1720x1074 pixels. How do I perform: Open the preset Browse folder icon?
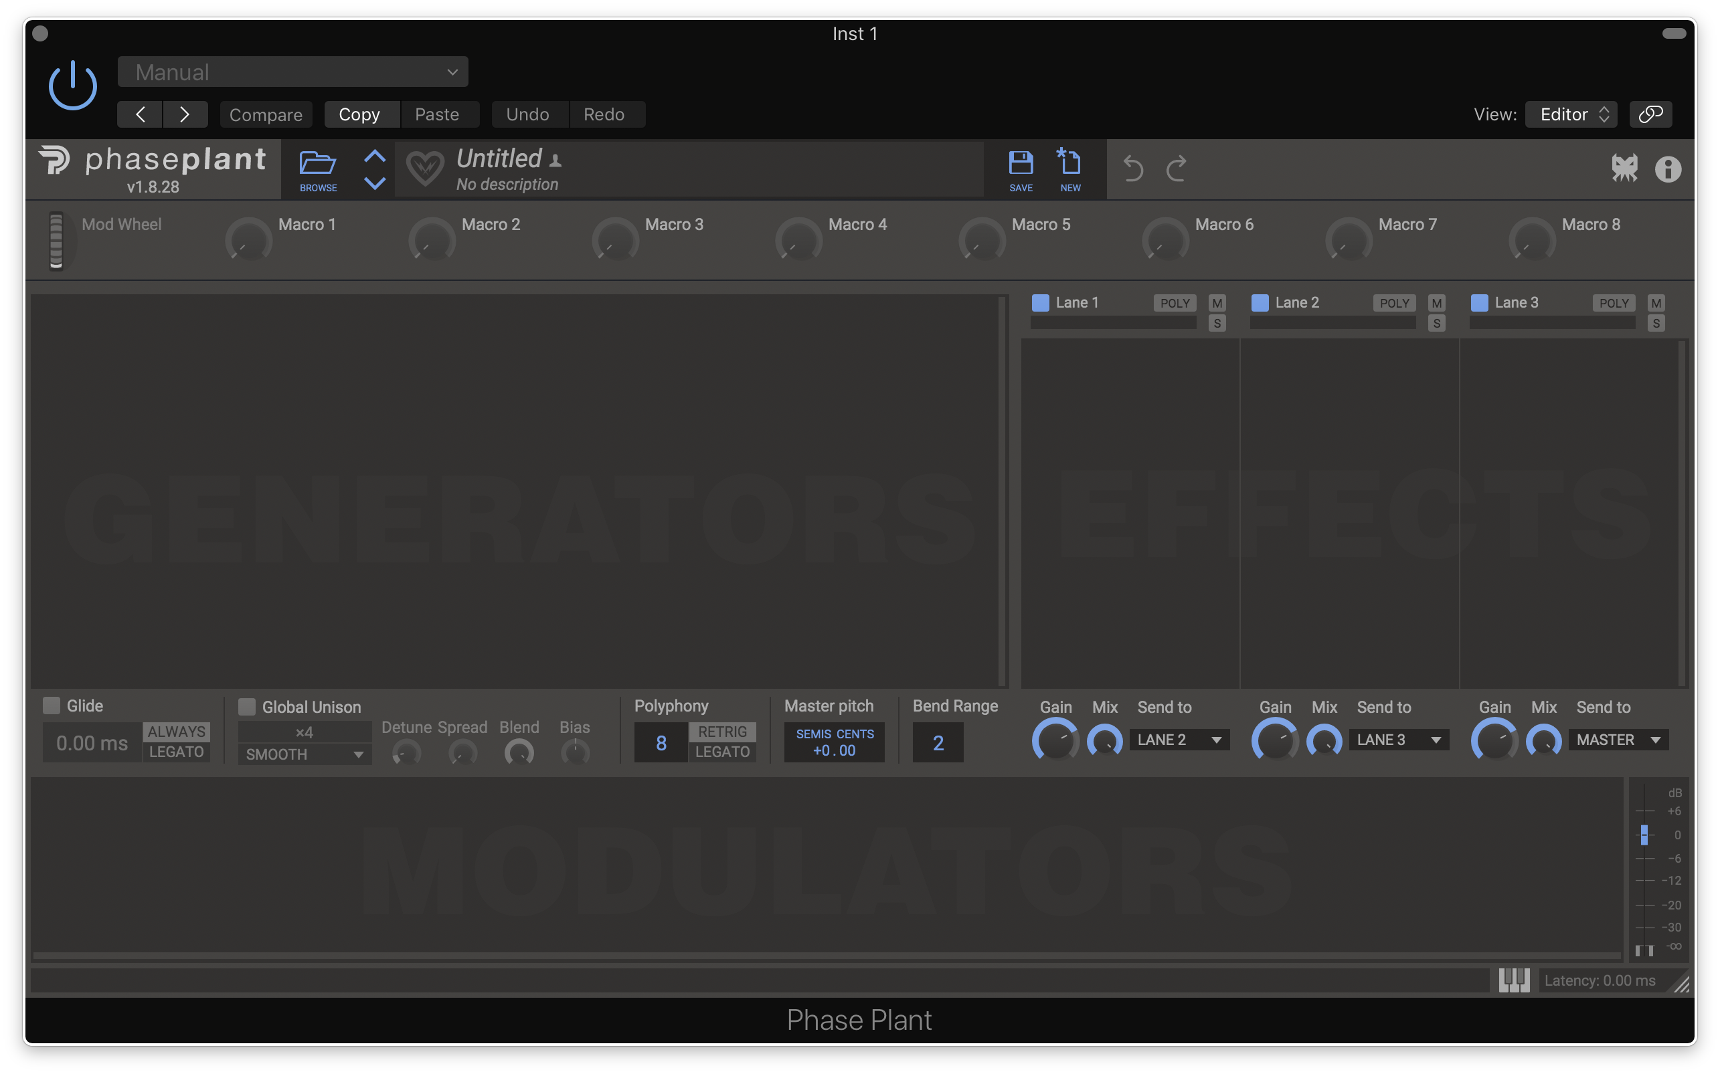[x=318, y=165]
